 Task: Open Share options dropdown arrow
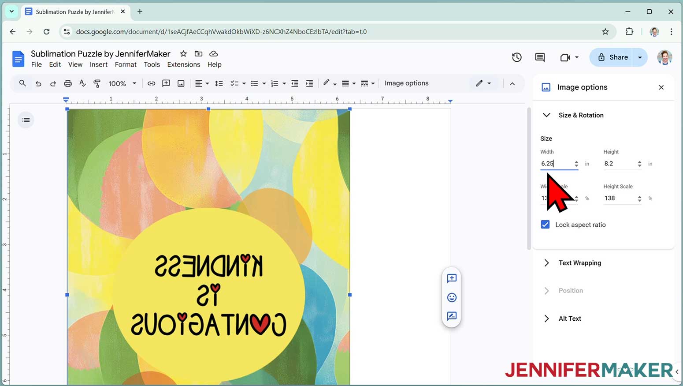coord(640,57)
